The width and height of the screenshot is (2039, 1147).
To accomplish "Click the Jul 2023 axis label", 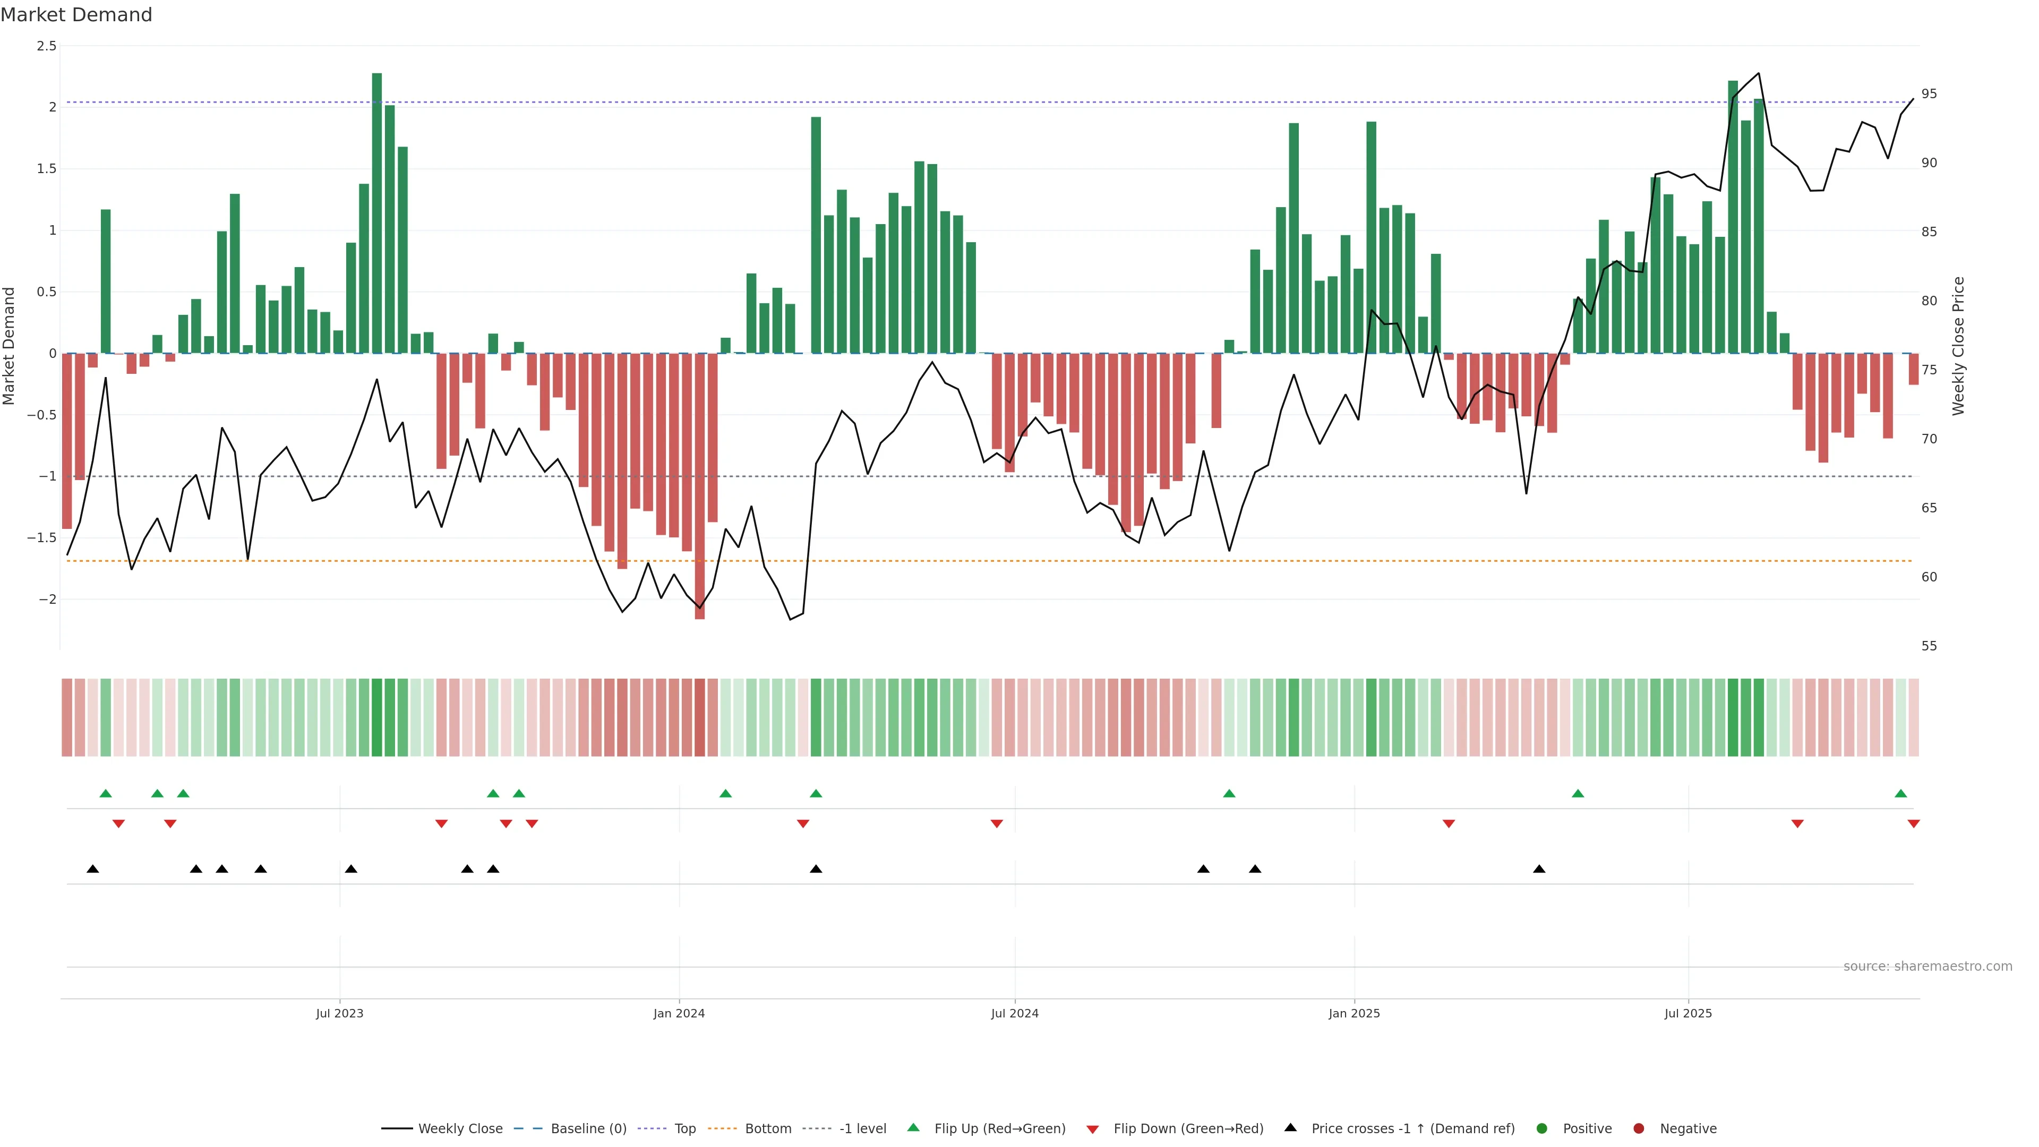I will pos(340,1013).
